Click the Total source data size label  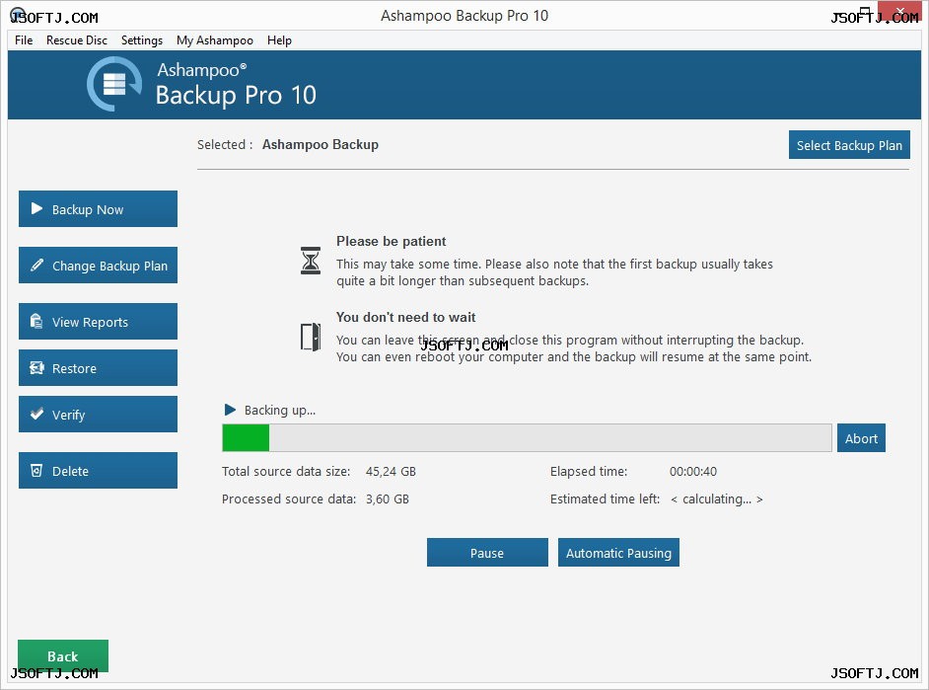click(286, 471)
